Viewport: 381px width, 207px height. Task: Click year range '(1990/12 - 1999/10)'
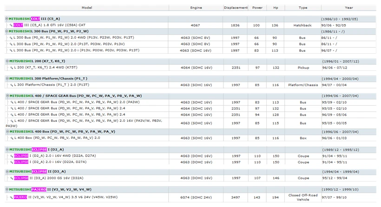(x=340, y=189)
